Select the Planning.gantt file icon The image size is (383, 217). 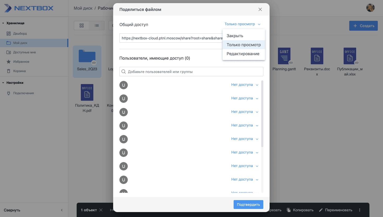(284, 56)
